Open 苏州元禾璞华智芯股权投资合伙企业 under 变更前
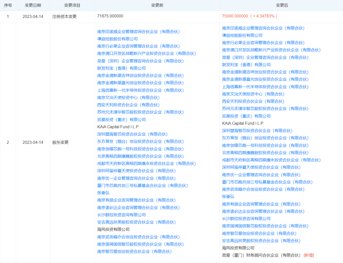 coord(140,112)
